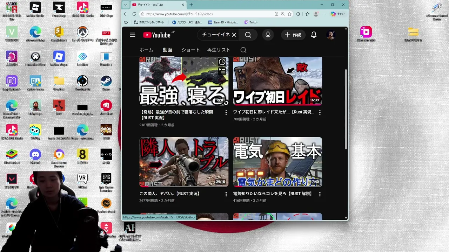Add 最強、寝る video to queue

(x=222, y=71)
